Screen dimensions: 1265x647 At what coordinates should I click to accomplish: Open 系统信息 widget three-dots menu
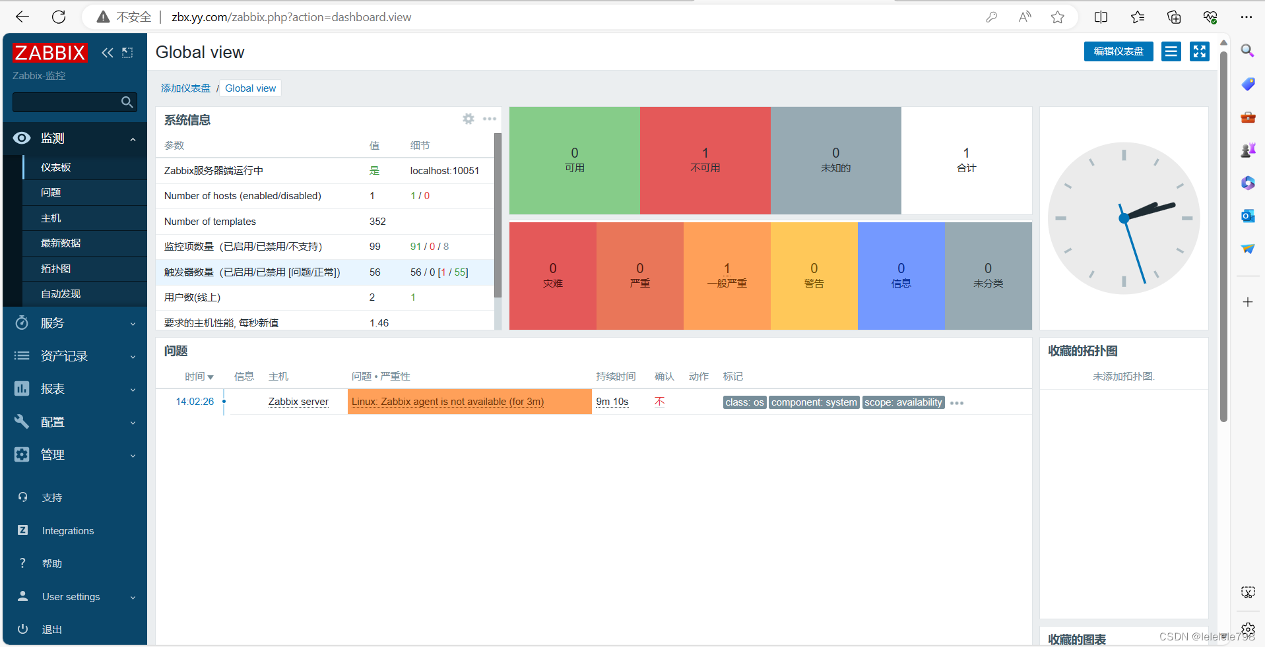(489, 119)
